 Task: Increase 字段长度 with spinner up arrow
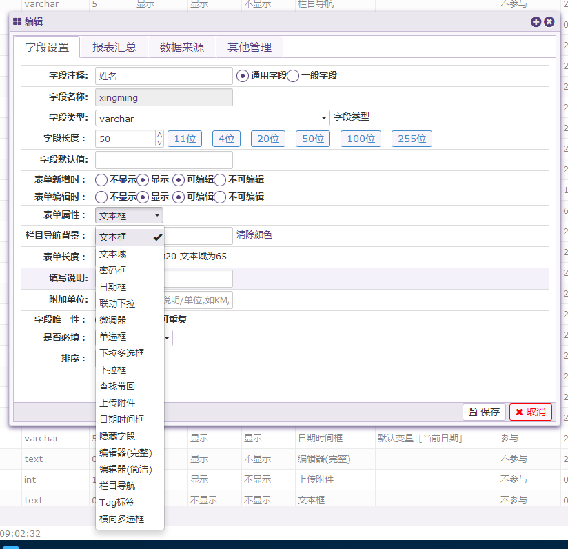click(160, 134)
